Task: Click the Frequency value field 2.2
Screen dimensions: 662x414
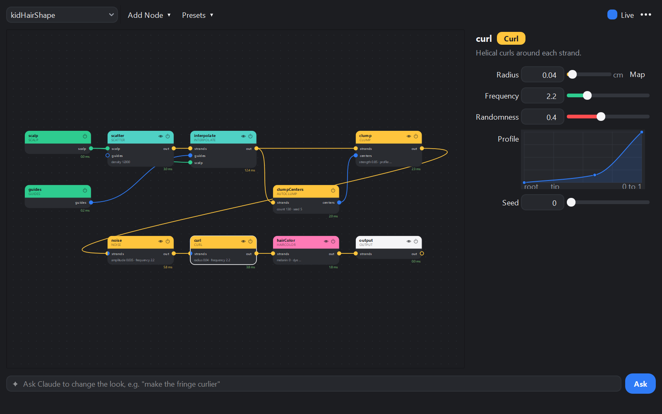Action: [x=542, y=96]
